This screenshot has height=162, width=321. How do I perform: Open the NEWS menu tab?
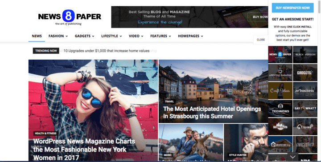(37, 36)
